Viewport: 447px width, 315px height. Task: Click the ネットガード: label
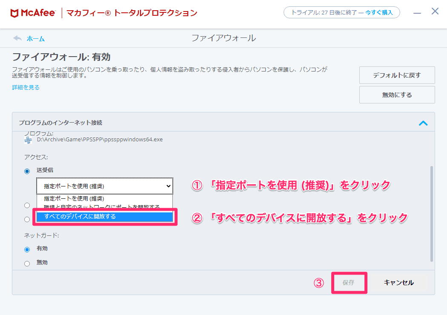42,235
